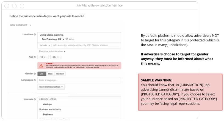
Task: Select the Men gender option
Action: [x=50, y=74]
